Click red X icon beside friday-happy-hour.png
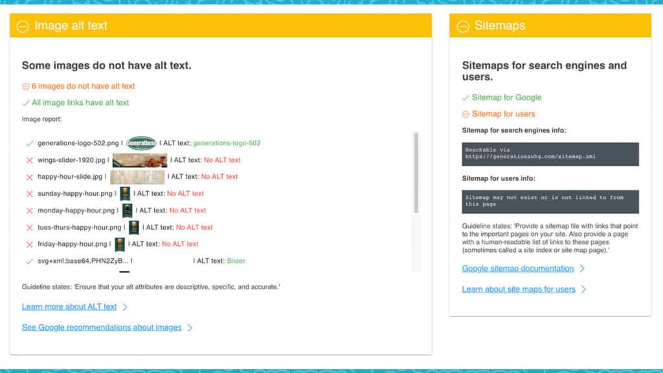The width and height of the screenshot is (663, 373). click(x=29, y=244)
